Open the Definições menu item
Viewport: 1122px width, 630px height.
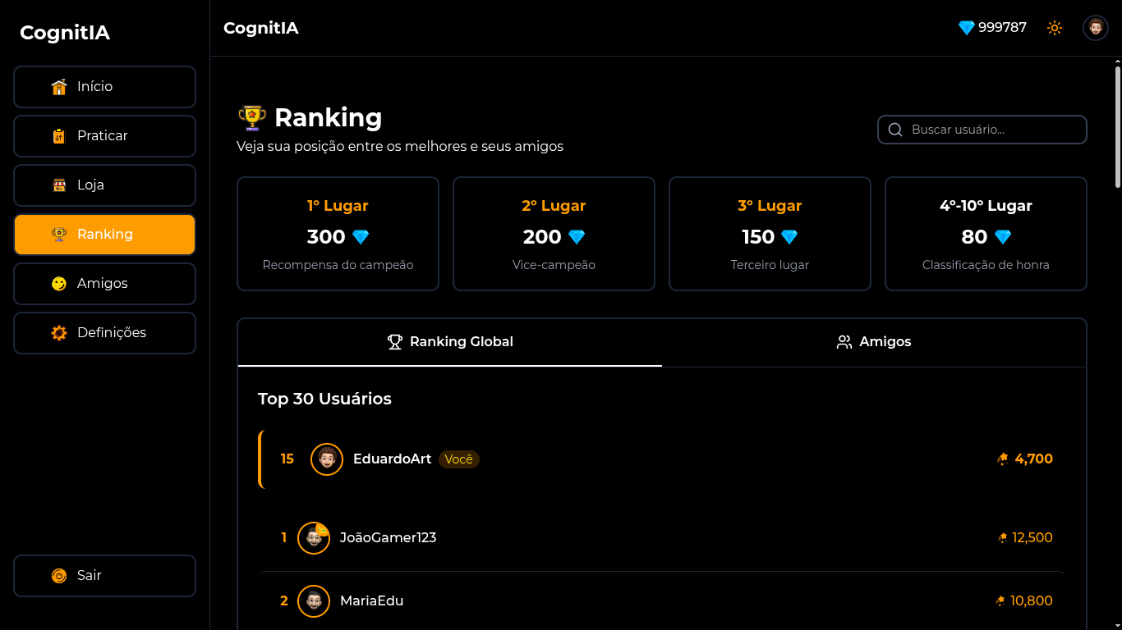coord(104,332)
